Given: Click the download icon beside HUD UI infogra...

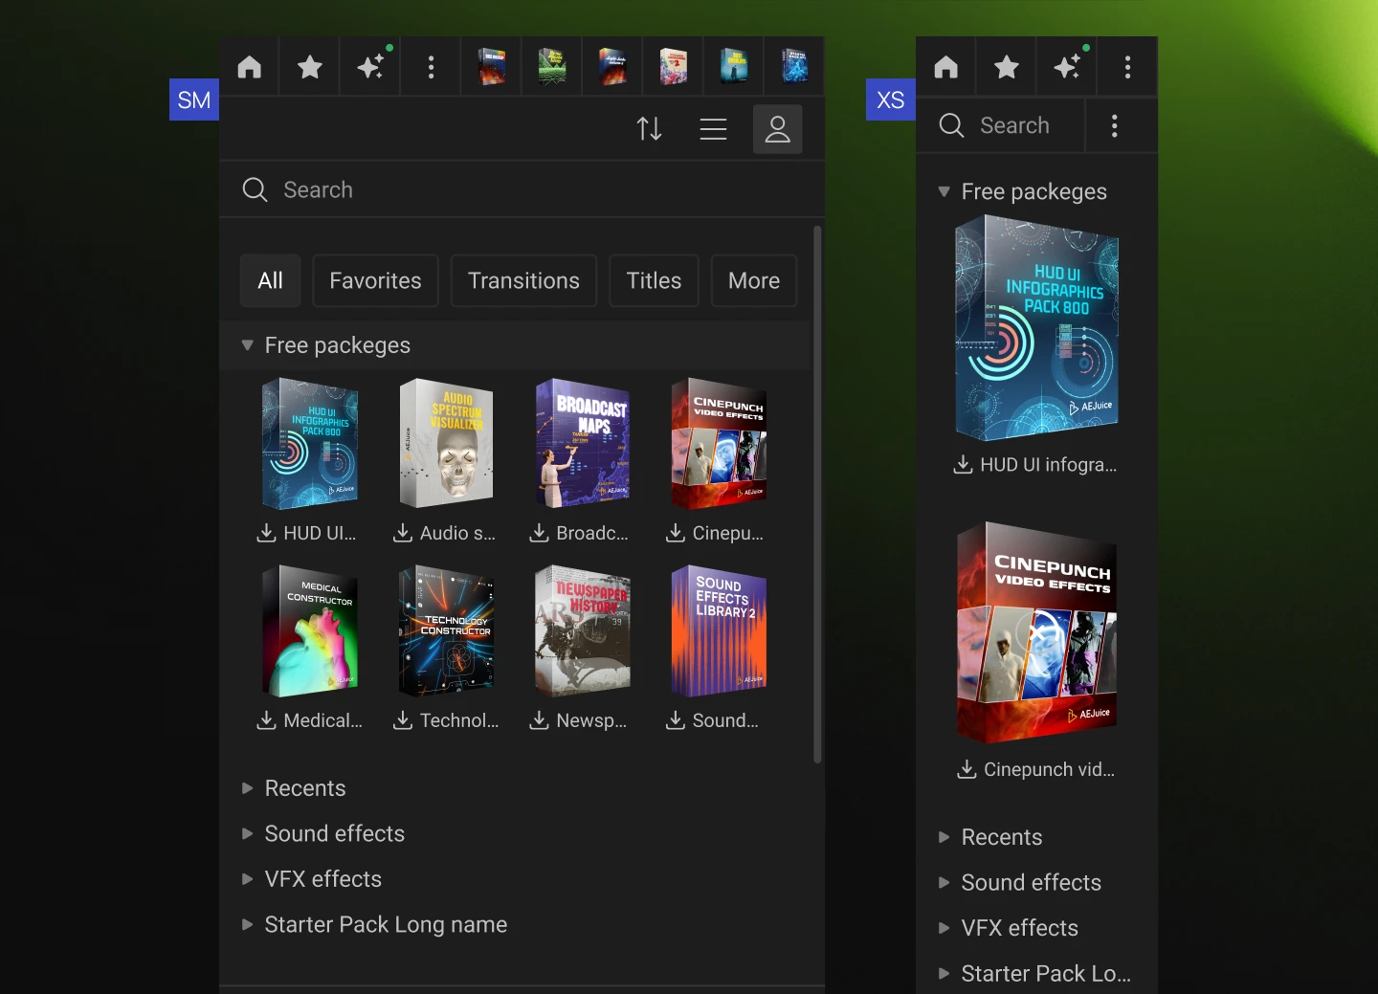Looking at the screenshot, I should tap(963, 465).
